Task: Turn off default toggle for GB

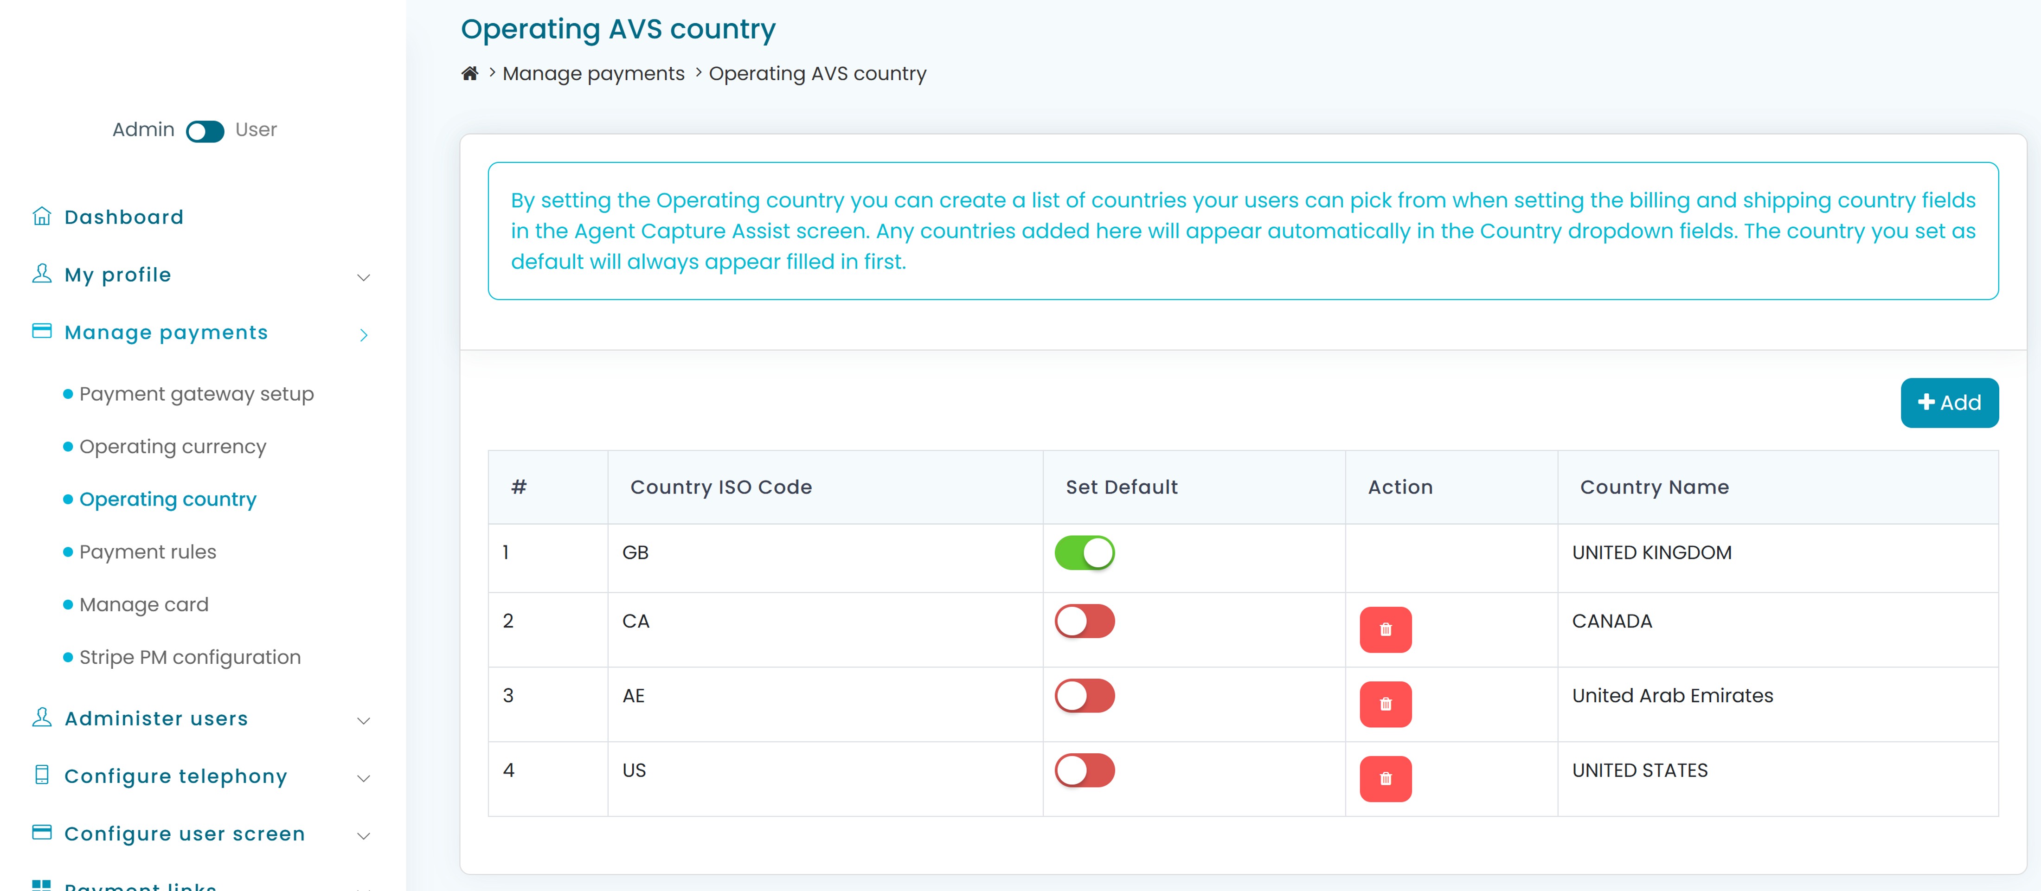Action: click(x=1084, y=553)
